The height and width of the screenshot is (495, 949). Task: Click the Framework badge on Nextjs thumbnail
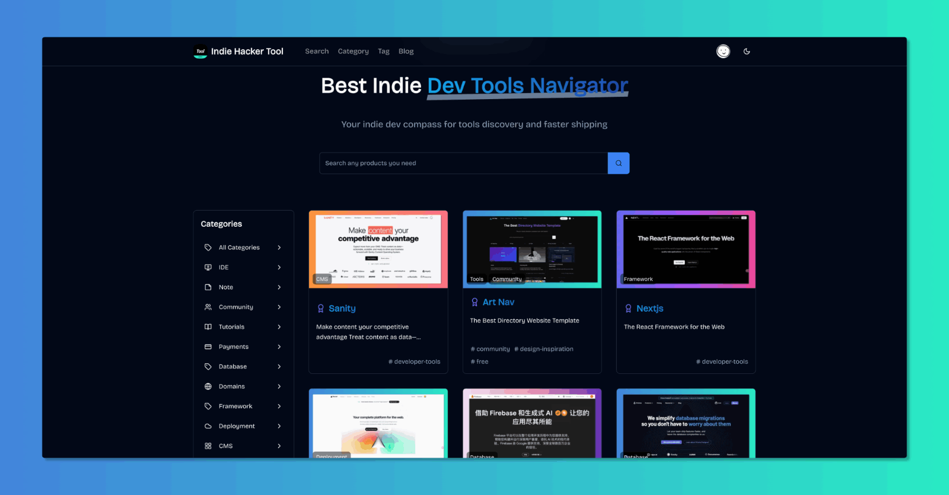[x=638, y=279]
